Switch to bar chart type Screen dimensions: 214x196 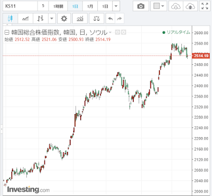pyautogui.click(x=40, y=18)
